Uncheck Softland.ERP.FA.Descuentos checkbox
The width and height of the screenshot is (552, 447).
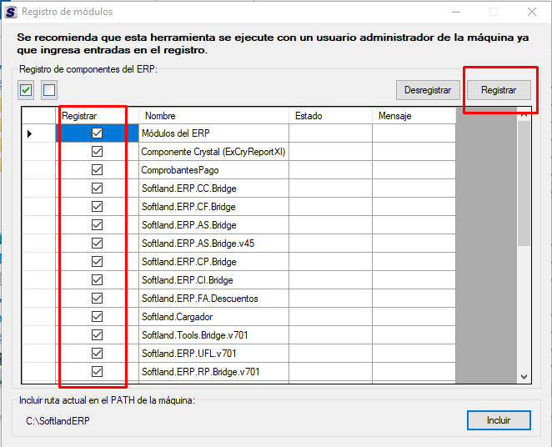(98, 298)
